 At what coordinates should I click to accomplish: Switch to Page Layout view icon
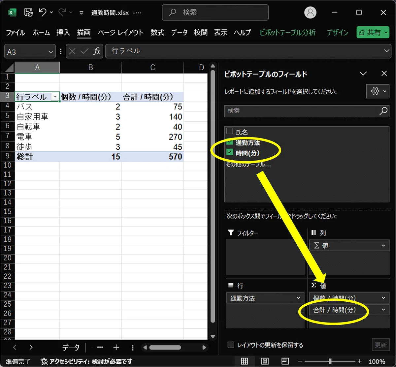[x=265, y=361]
